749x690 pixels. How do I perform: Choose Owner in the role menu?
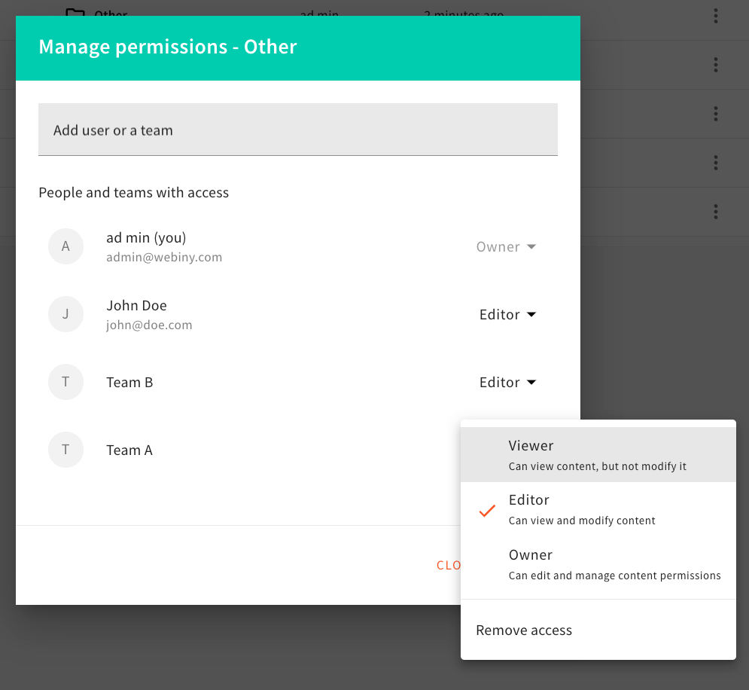tap(531, 554)
